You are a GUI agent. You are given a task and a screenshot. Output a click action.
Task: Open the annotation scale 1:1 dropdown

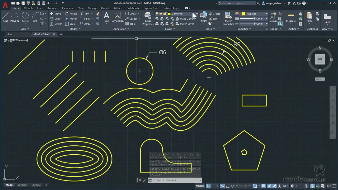pos(286,186)
